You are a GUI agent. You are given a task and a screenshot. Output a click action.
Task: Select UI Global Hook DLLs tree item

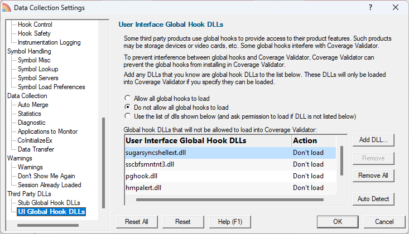51,212
